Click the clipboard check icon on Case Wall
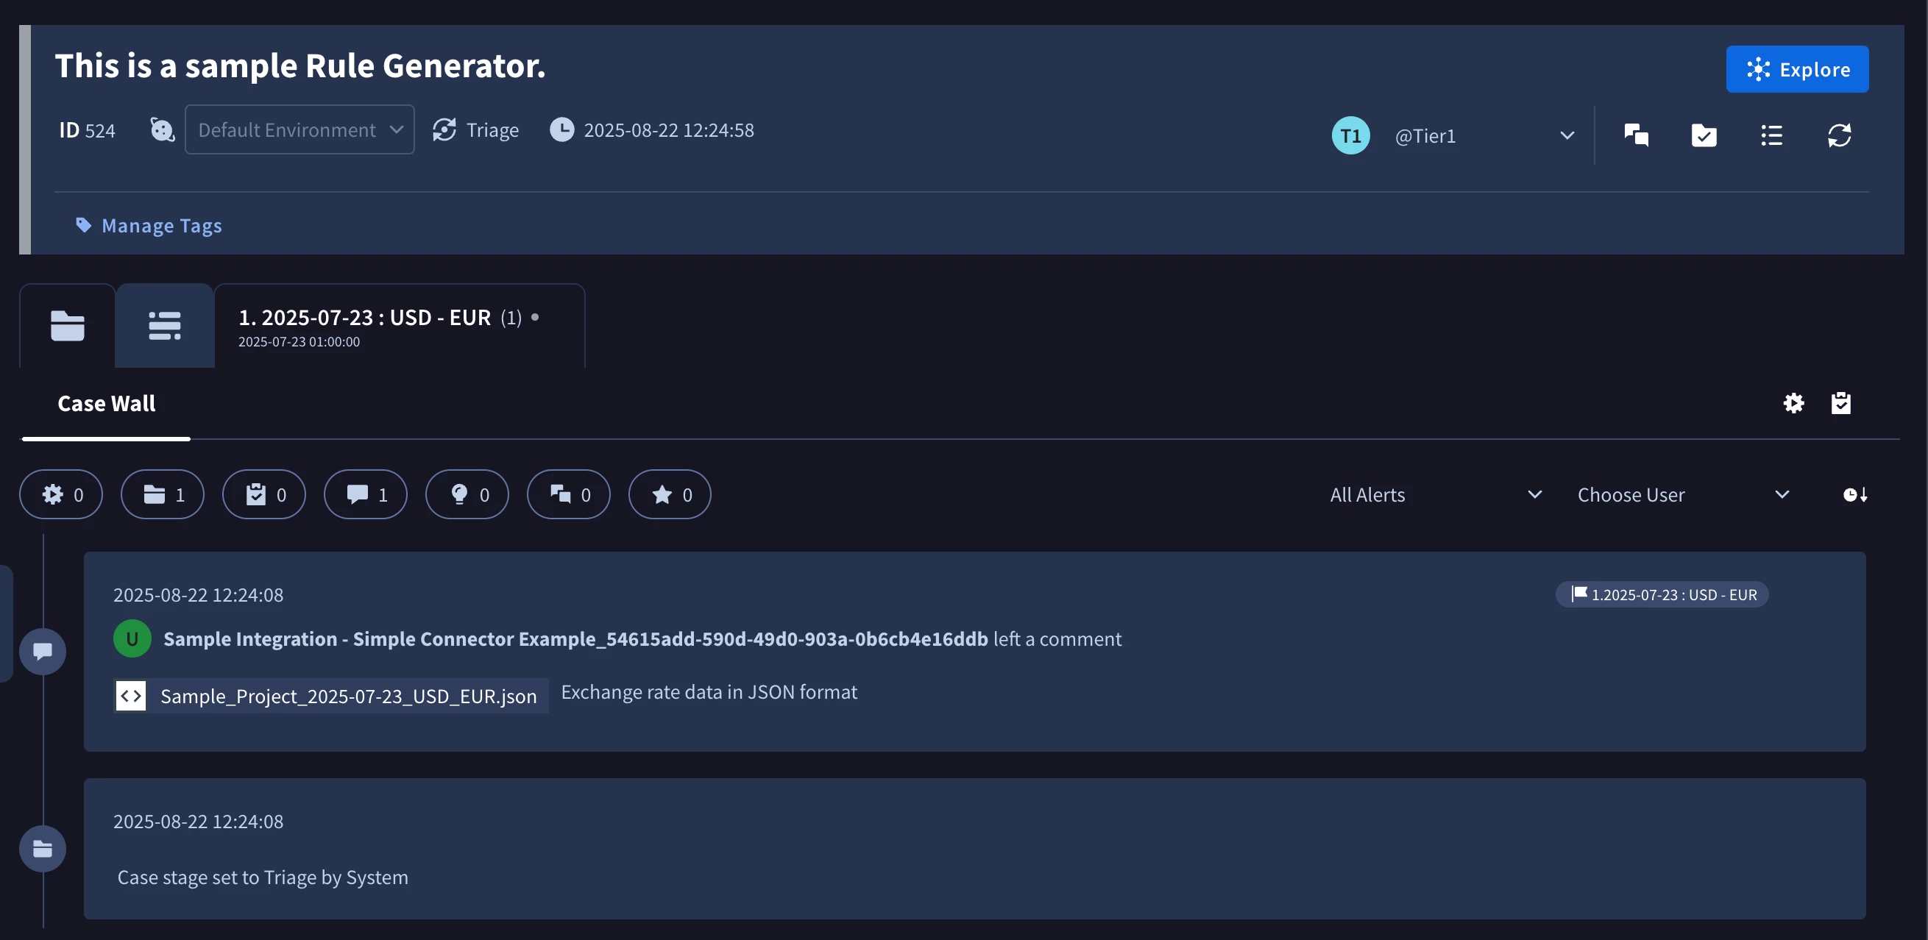Screen dimensions: 1928x940 point(1840,403)
